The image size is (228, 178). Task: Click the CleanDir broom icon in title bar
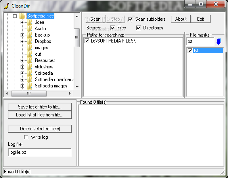[6, 6]
